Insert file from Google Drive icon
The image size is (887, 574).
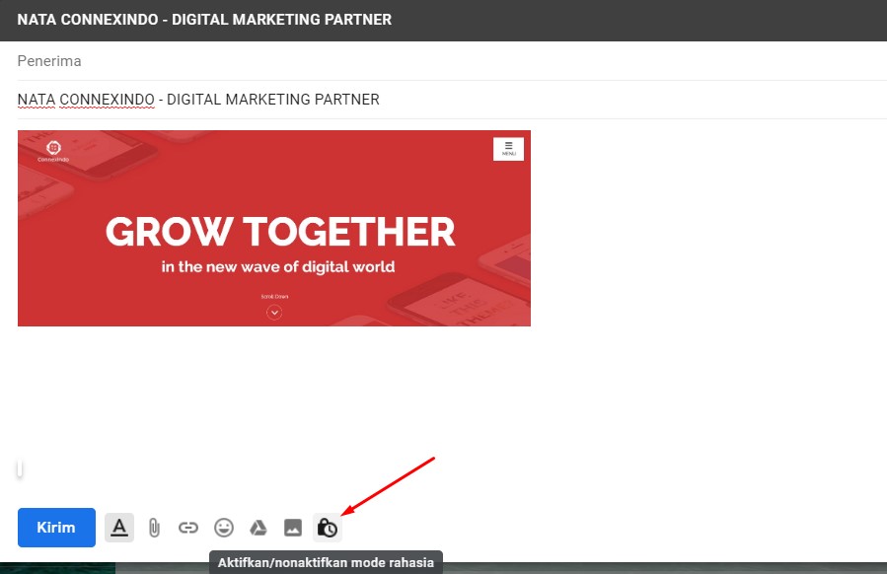pyautogui.click(x=259, y=528)
